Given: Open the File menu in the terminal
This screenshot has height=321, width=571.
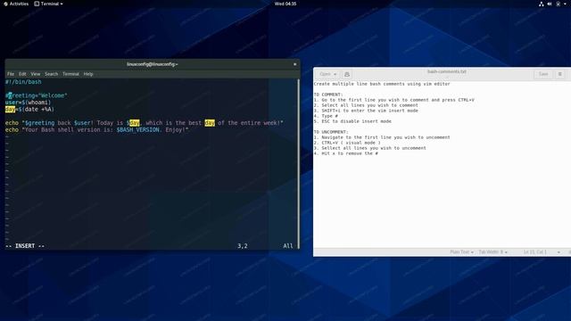Looking at the screenshot, I should coord(11,74).
